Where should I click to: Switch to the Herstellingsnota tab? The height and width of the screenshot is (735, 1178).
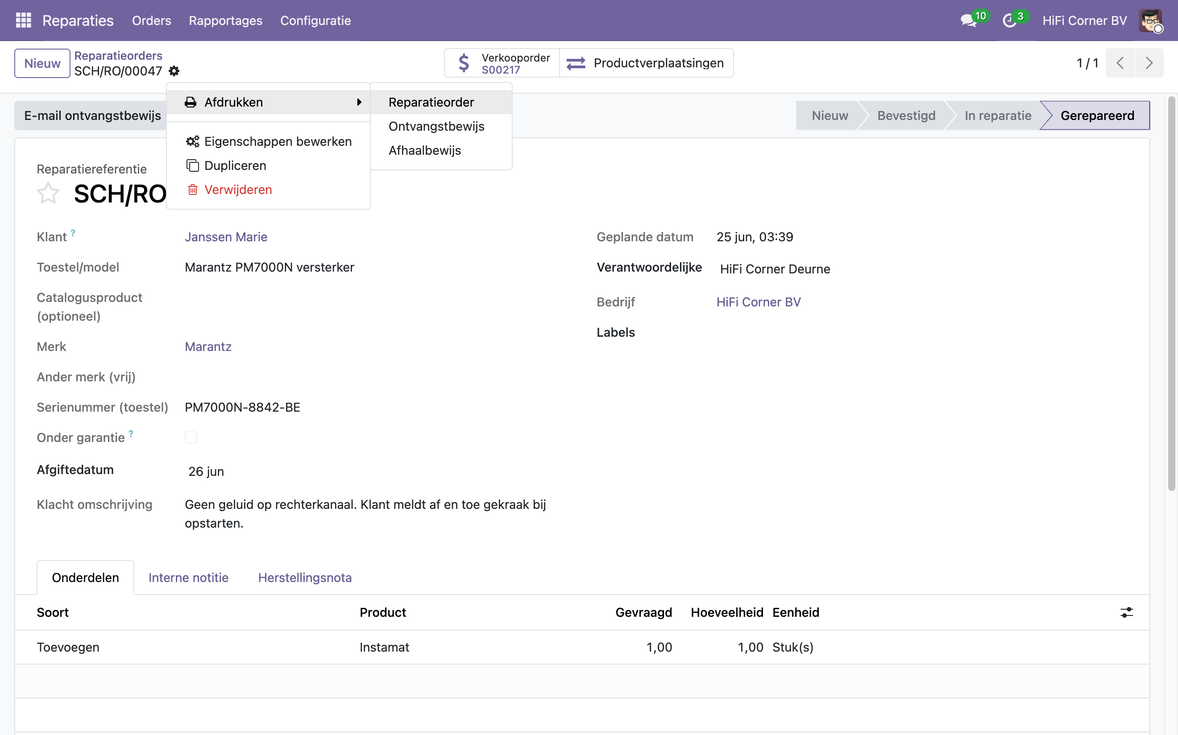pyautogui.click(x=305, y=578)
